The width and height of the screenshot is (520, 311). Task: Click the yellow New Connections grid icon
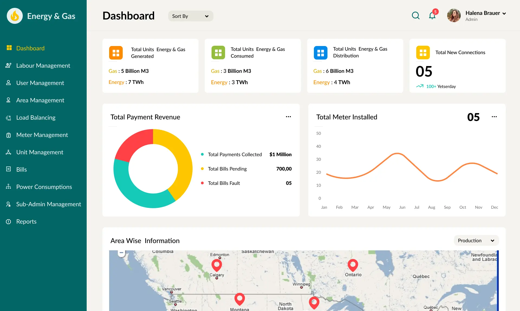pos(423,53)
